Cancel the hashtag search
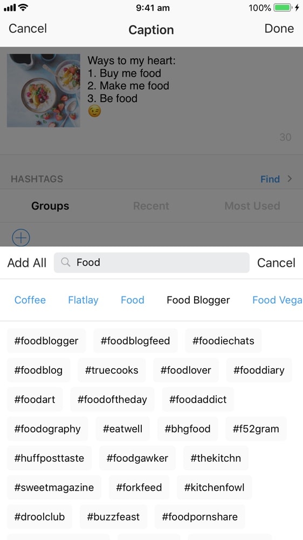303x540 pixels. click(276, 263)
